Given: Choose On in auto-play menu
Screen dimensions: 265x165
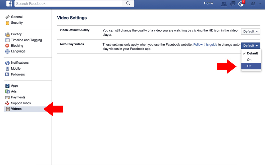Looking at the screenshot, I should pyautogui.click(x=251, y=60).
